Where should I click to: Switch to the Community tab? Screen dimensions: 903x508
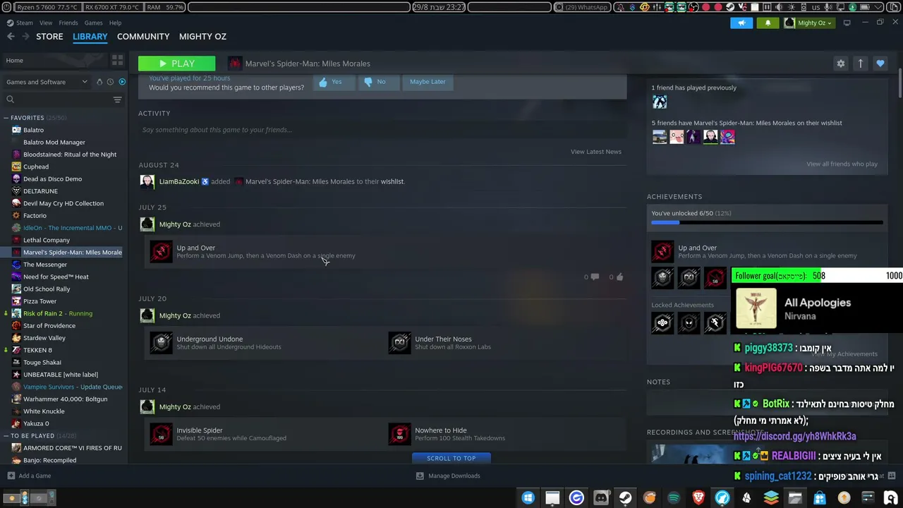click(x=143, y=37)
